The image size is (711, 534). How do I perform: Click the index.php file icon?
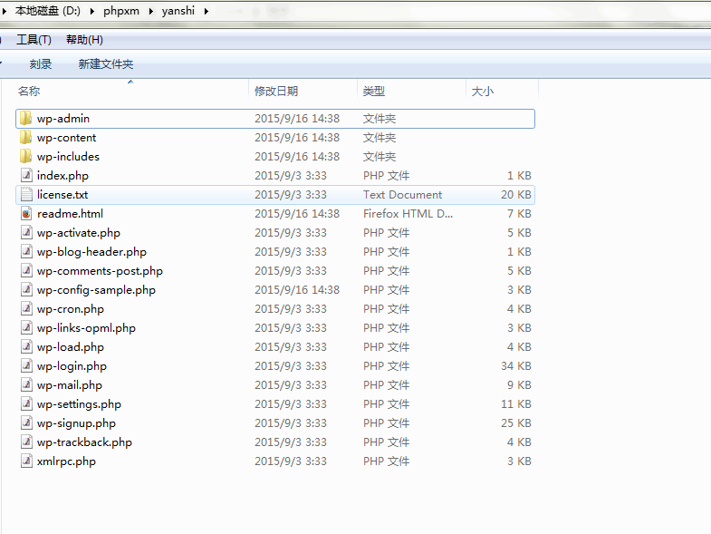pyautogui.click(x=26, y=176)
